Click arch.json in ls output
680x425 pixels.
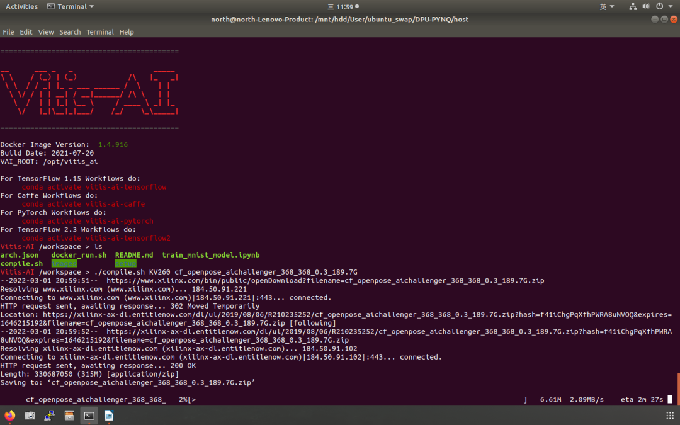[x=19, y=255]
